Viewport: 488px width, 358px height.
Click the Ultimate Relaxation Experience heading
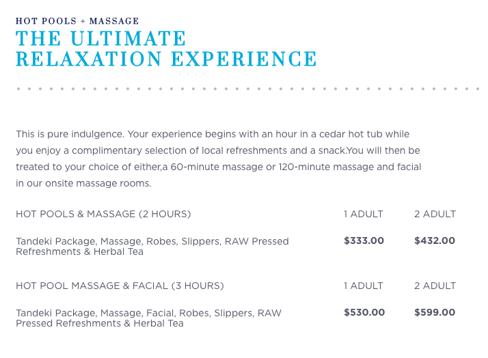166,49
